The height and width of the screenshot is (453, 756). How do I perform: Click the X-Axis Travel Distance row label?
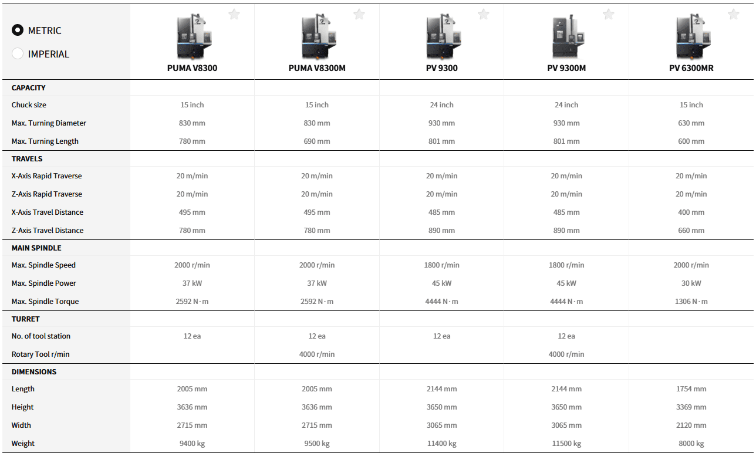[x=48, y=212]
